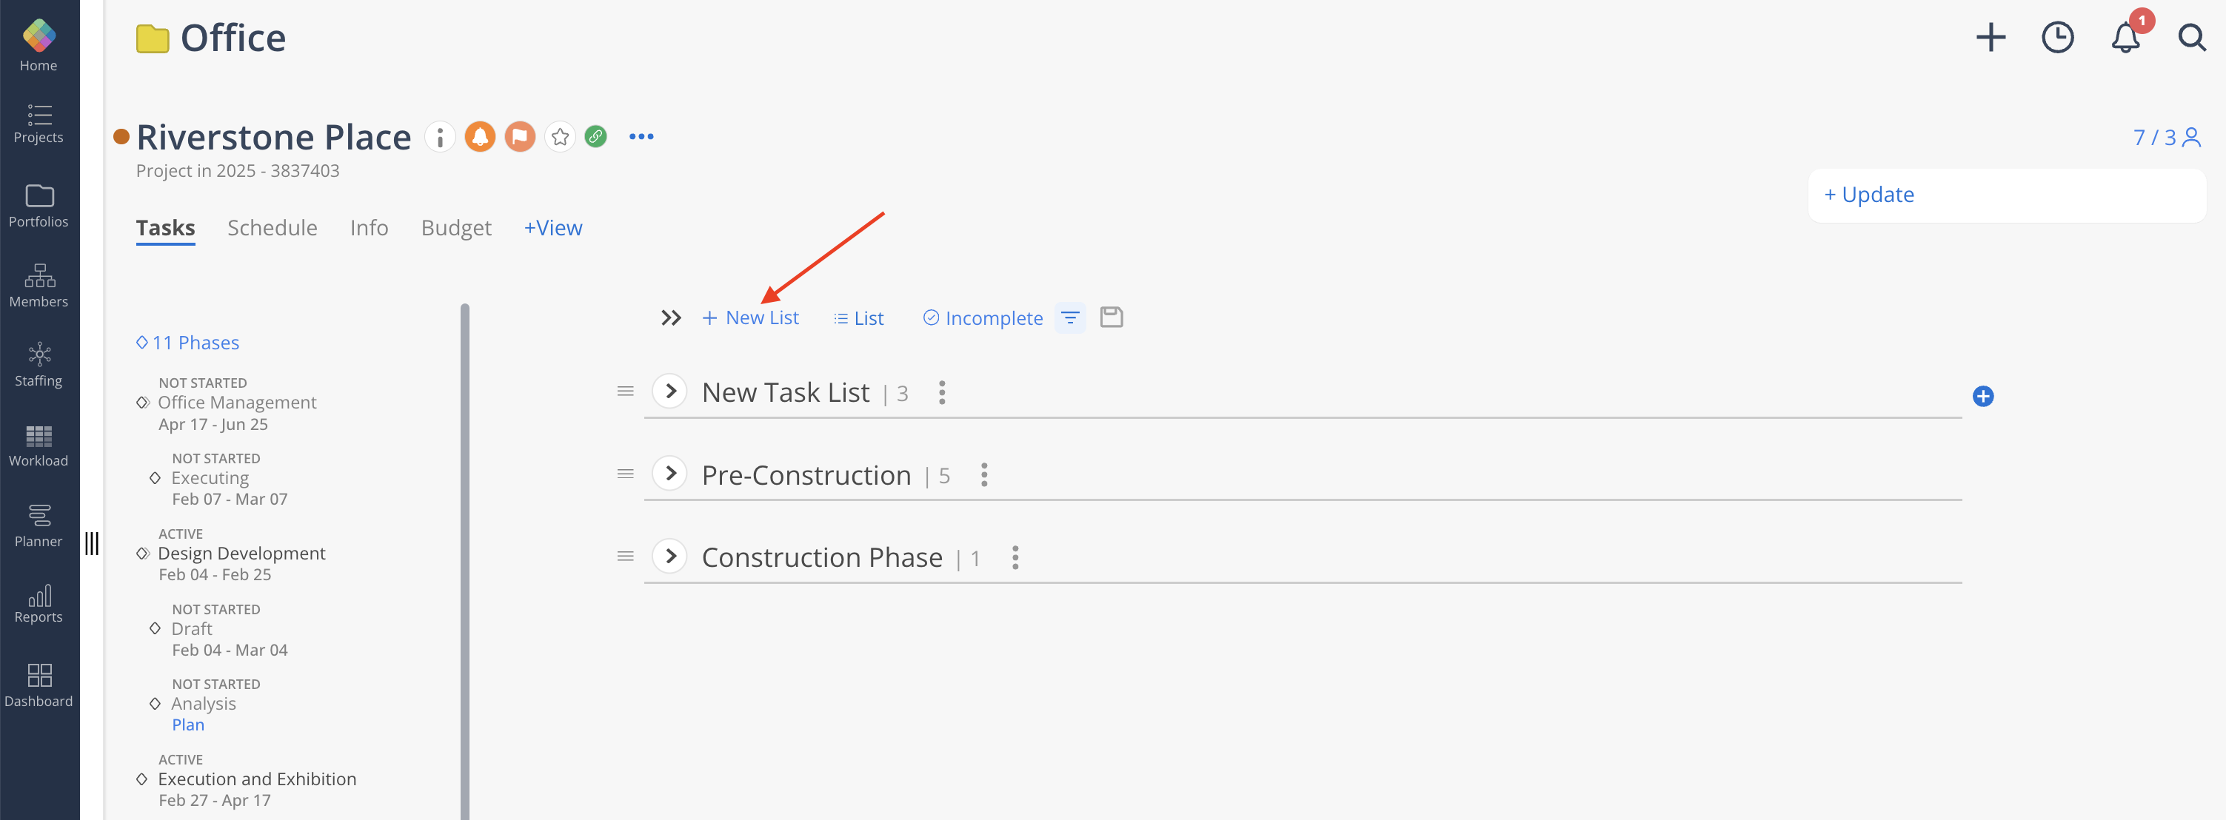Click the orange flag icon by Riverstone Place
The image size is (2226, 820).
pyautogui.click(x=519, y=136)
